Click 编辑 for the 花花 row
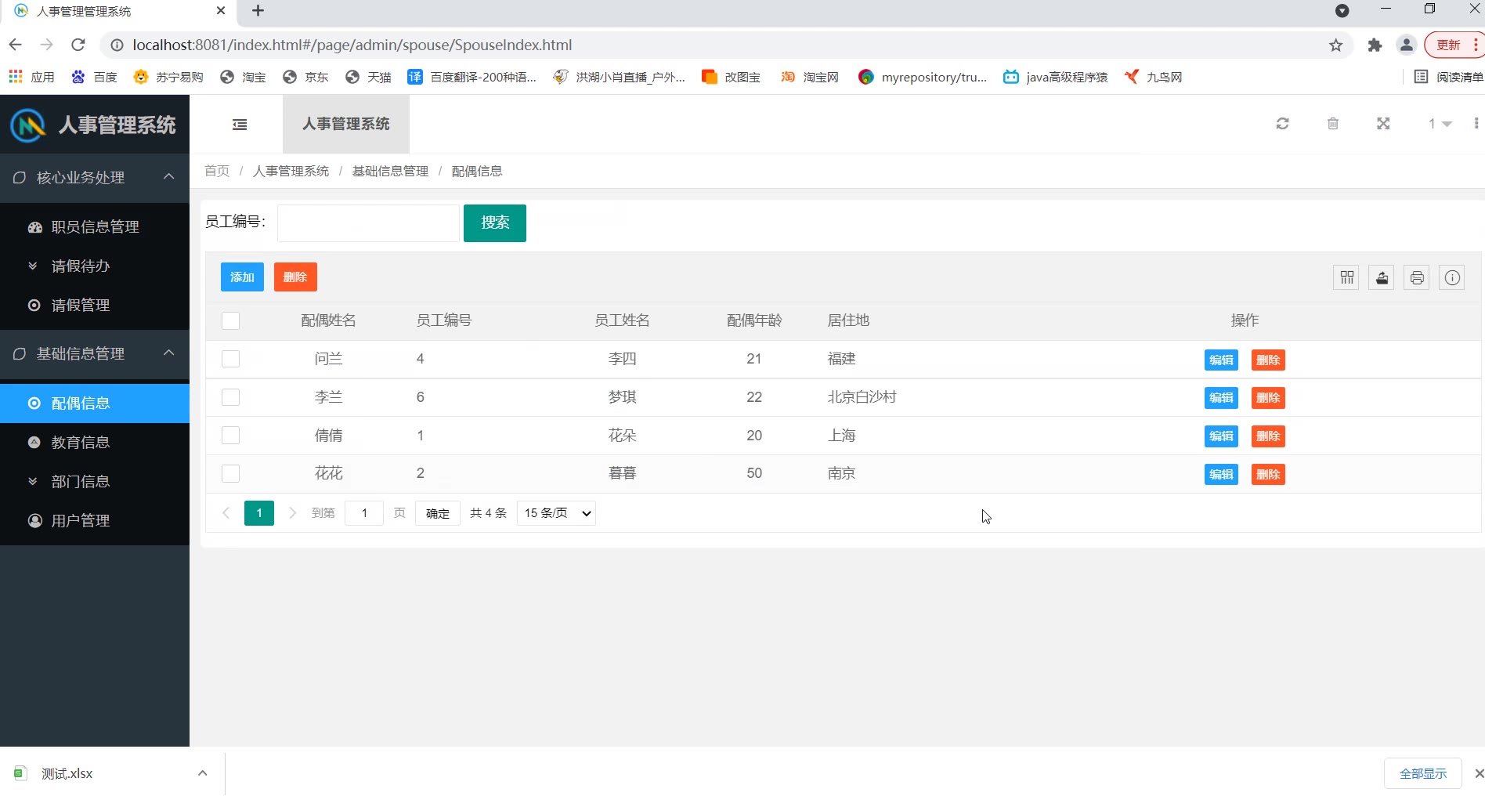 (1221, 475)
